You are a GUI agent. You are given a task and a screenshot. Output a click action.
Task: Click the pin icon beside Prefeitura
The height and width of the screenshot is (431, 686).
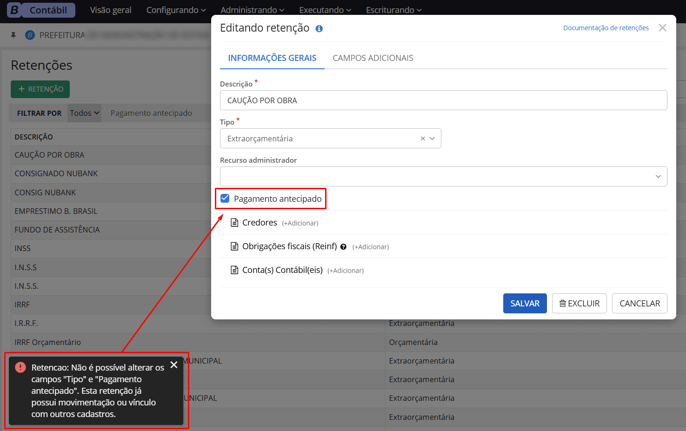pos(13,35)
